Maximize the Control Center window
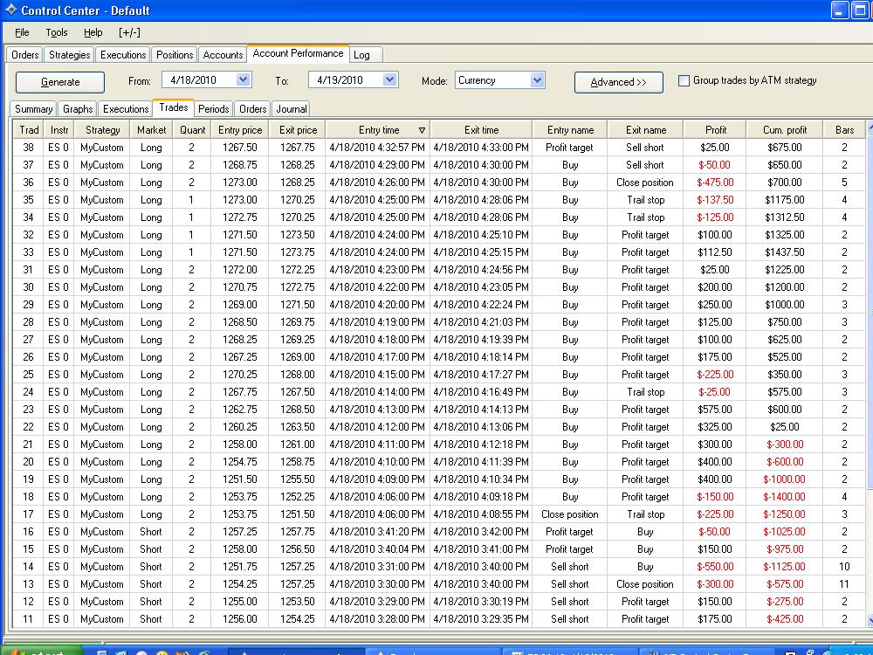 point(859,10)
